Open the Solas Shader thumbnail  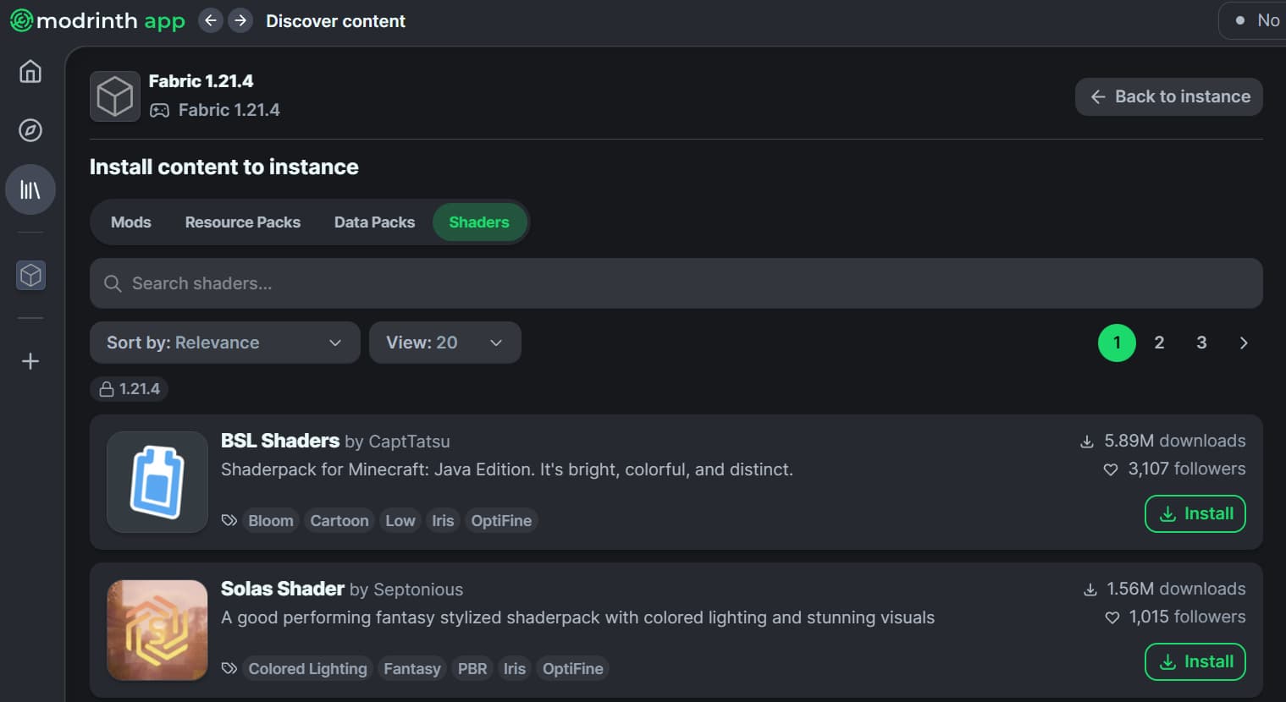[157, 630]
